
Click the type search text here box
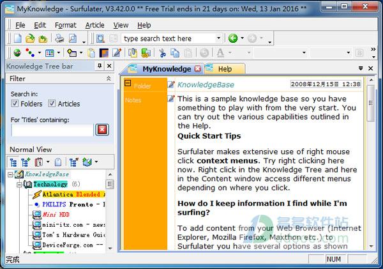pyautogui.click(x=169, y=38)
